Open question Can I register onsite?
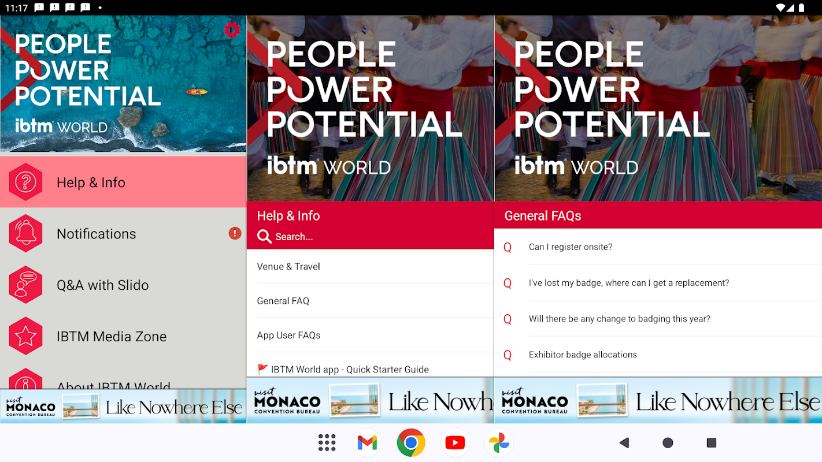The image size is (822, 462). click(x=658, y=247)
